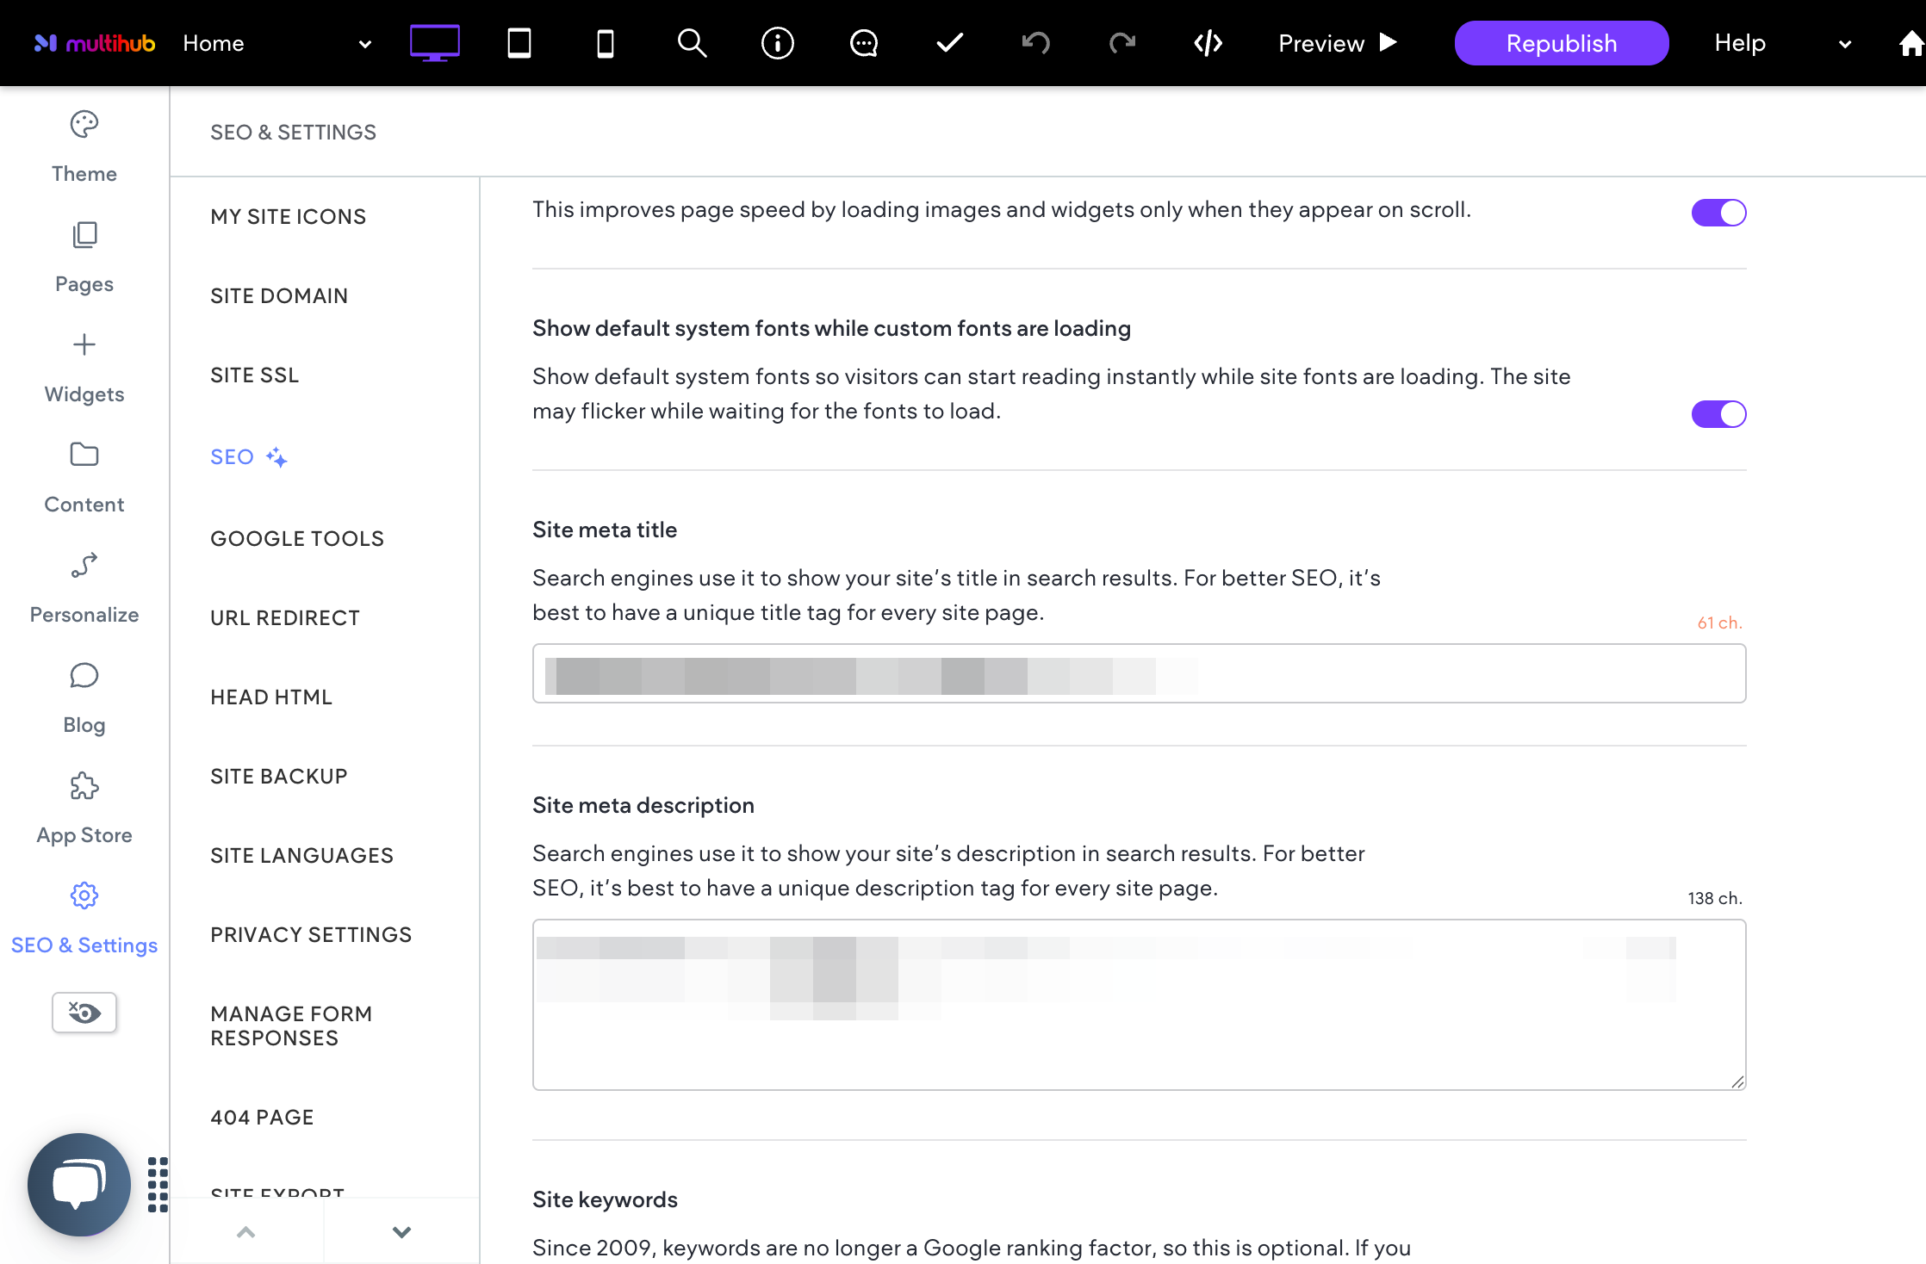The width and height of the screenshot is (1926, 1264).
Task: Redo the last change
Action: click(x=1122, y=43)
